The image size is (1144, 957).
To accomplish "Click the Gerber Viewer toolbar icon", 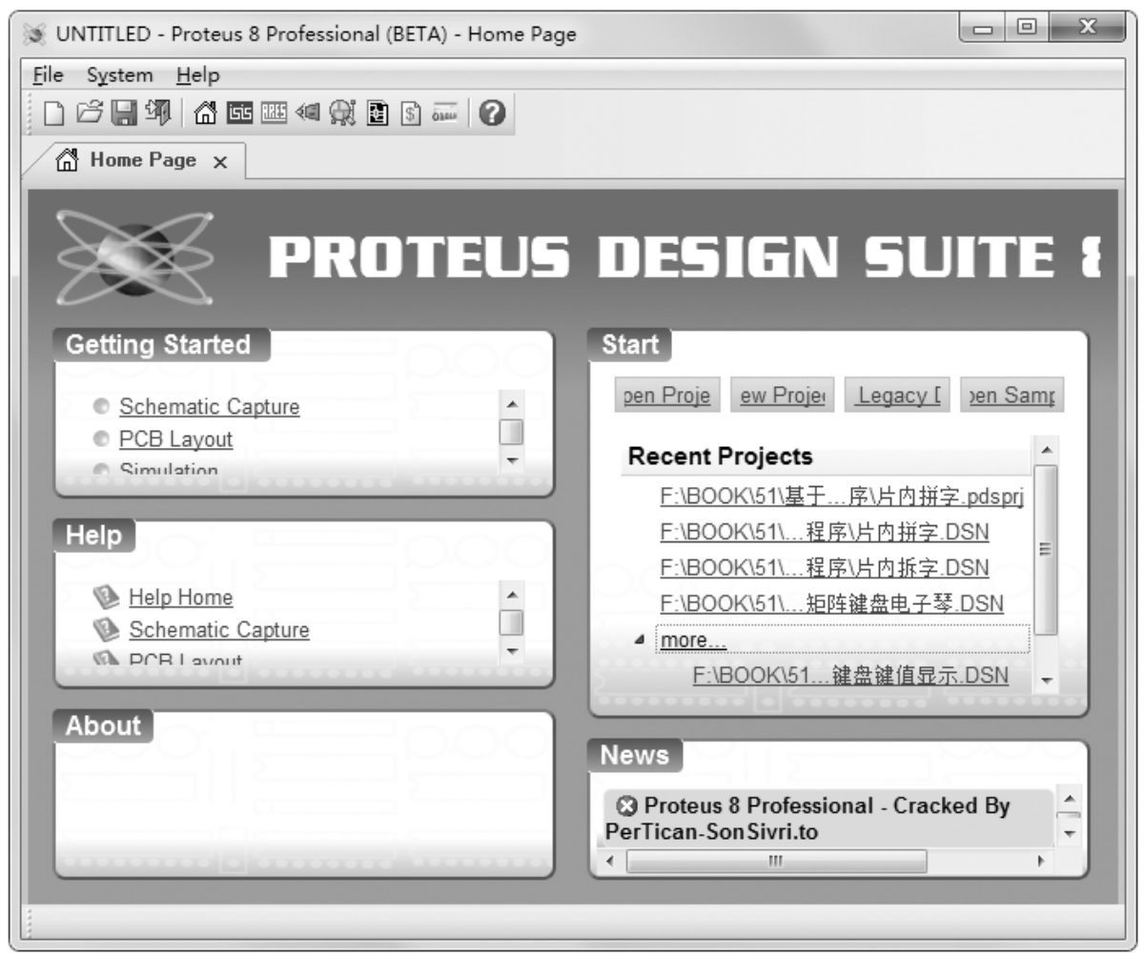I will pos(340,114).
